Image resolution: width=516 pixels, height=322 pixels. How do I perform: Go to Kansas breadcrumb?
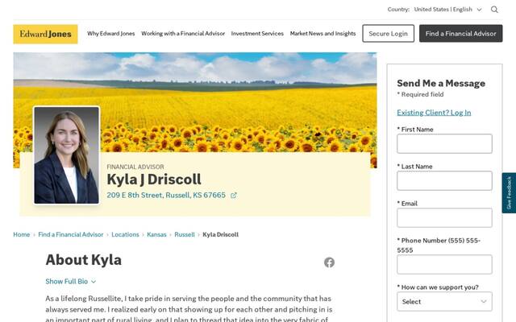tap(156, 234)
